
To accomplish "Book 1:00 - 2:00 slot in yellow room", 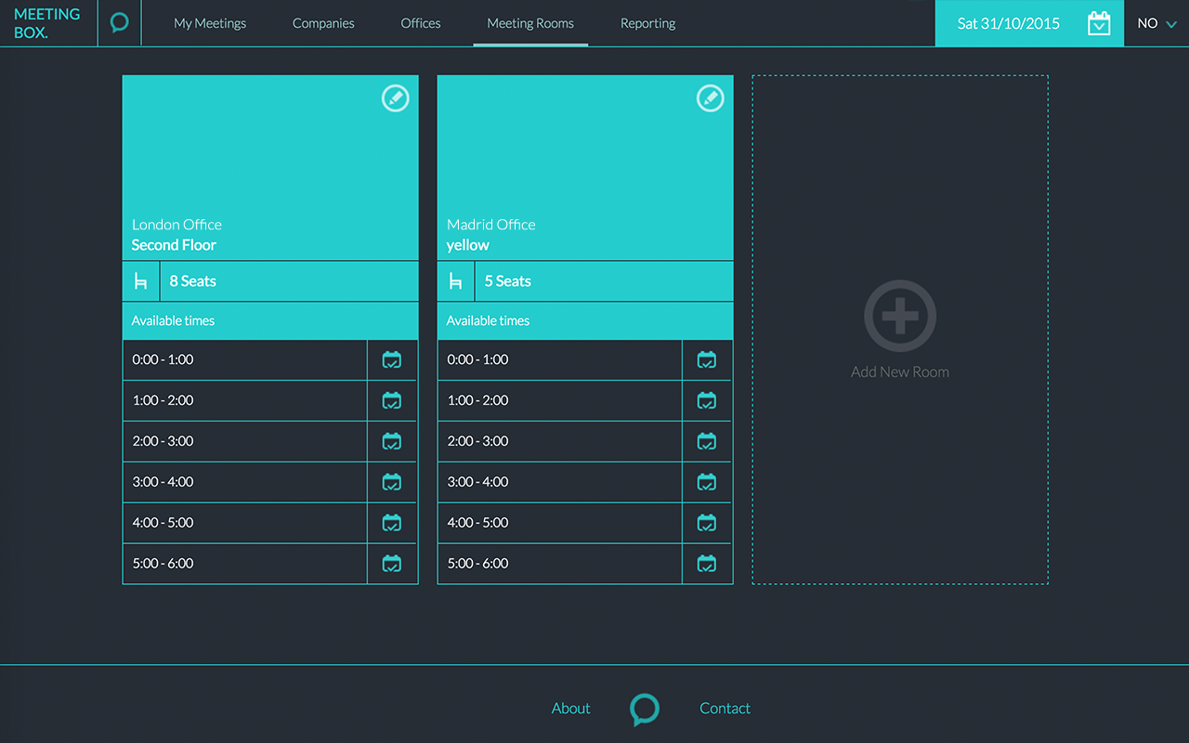I will [x=707, y=400].
